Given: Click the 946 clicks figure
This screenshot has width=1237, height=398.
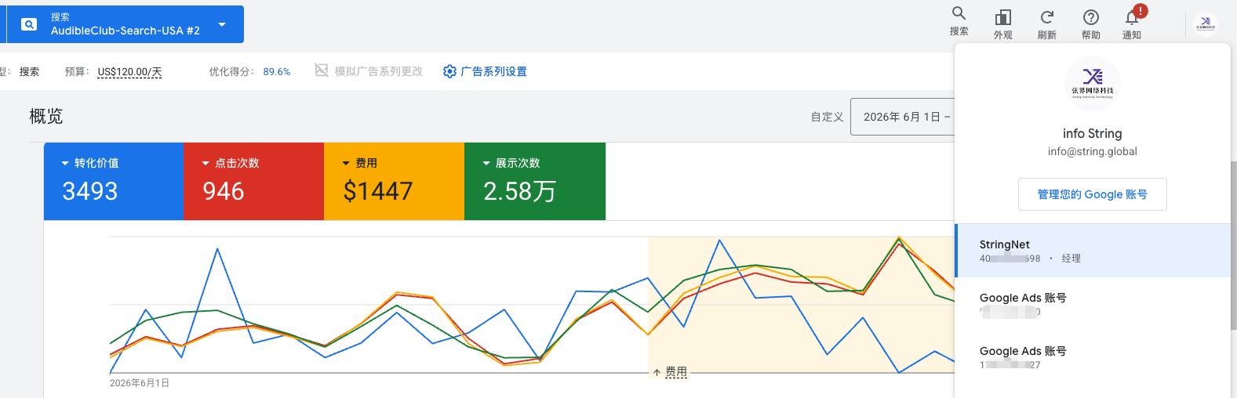Looking at the screenshot, I should point(223,191).
